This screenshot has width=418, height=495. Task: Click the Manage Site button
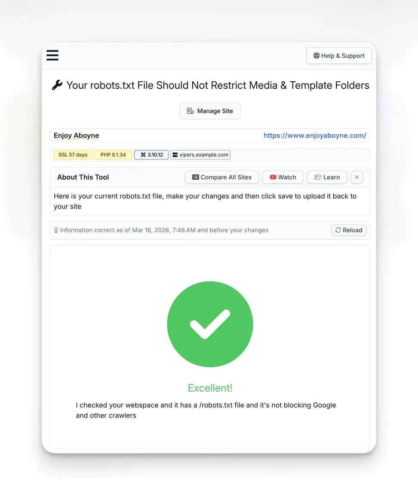point(210,111)
